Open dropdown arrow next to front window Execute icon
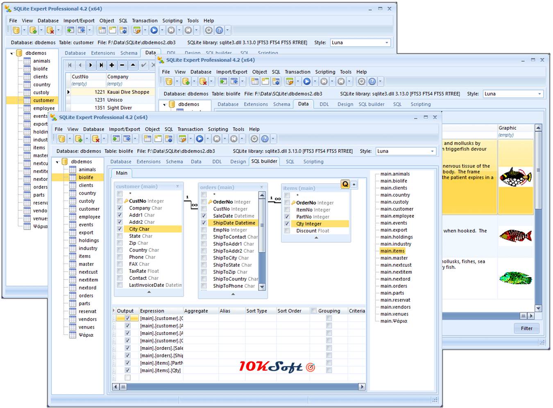The width and height of the screenshot is (553, 408). point(208,139)
